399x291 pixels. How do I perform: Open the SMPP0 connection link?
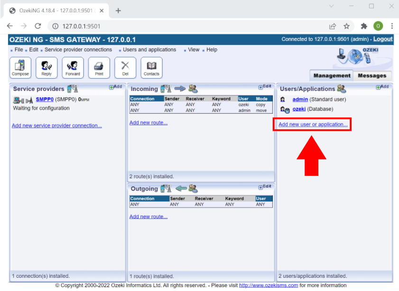pyautogui.click(x=45, y=100)
